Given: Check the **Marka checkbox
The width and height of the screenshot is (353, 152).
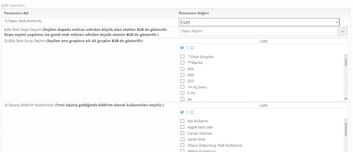Looking at the screenshot, I should coord(182,63).
